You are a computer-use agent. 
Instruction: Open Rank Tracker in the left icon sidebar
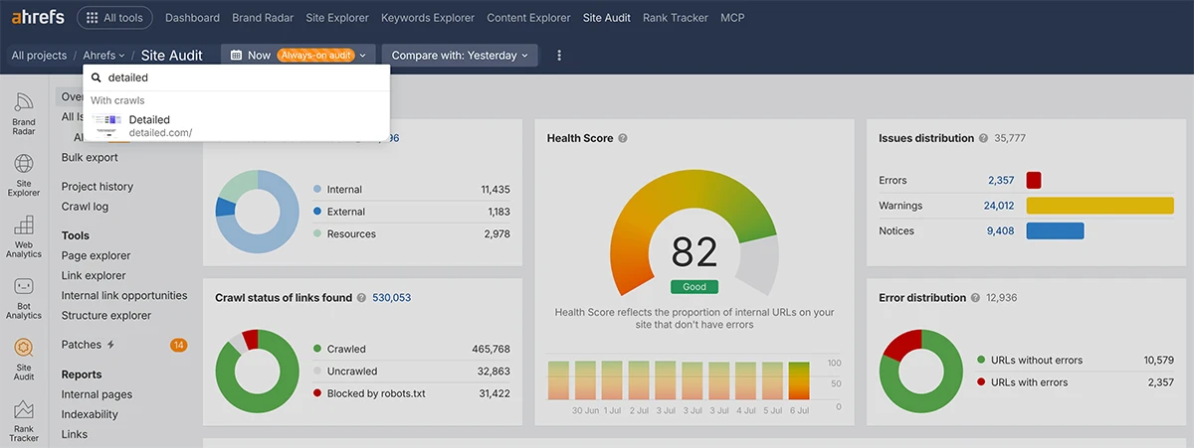[24, 421]
